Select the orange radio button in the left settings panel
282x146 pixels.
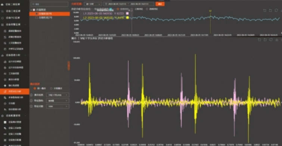[35, 88]
